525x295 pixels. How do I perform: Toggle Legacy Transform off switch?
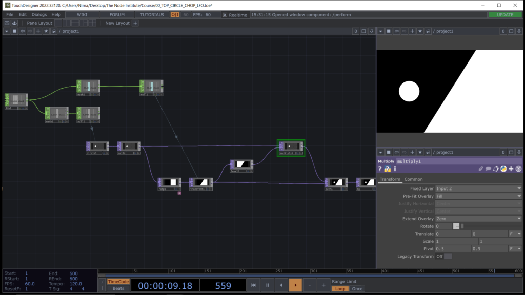(x=443, y=256)
